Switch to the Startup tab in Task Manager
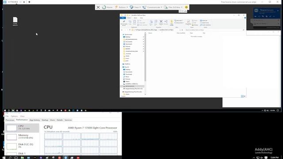The height and width of the screenshot is (159, 283). point(45,120)
